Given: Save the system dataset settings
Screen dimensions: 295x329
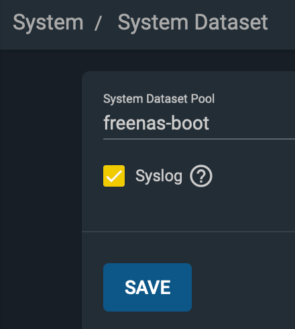Looking at the screenshot, I should [147, 287].
